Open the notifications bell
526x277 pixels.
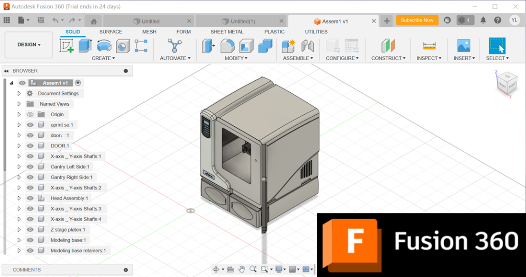(483, 20)
